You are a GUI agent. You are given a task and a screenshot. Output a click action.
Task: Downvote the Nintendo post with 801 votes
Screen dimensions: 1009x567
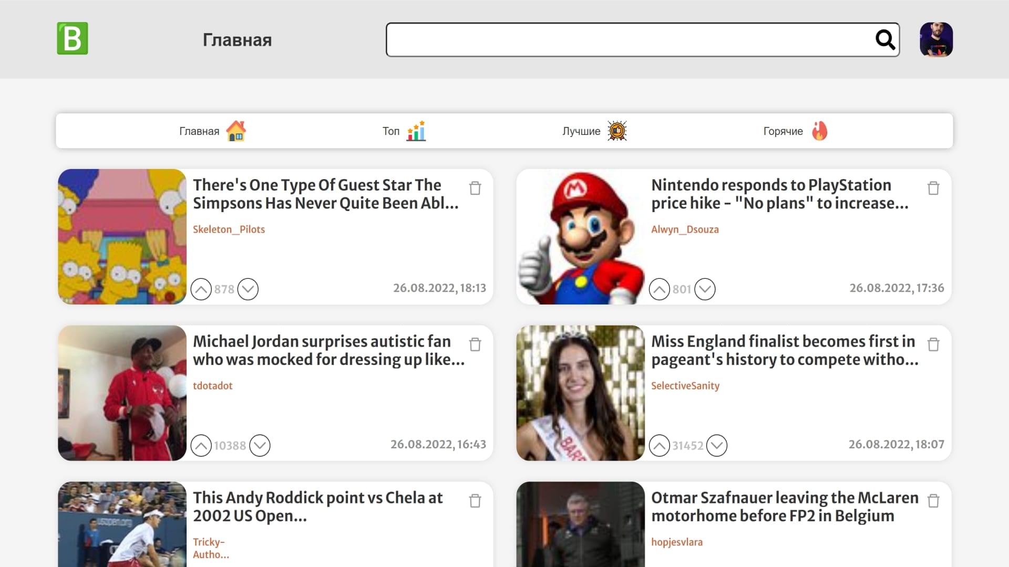705,289
